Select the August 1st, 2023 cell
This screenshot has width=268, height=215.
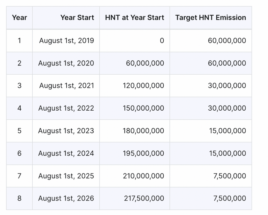(x=66, y=131)
